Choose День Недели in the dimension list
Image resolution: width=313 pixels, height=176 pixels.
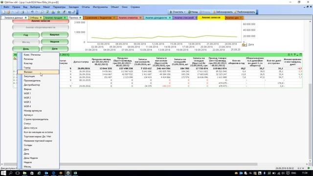38,158
